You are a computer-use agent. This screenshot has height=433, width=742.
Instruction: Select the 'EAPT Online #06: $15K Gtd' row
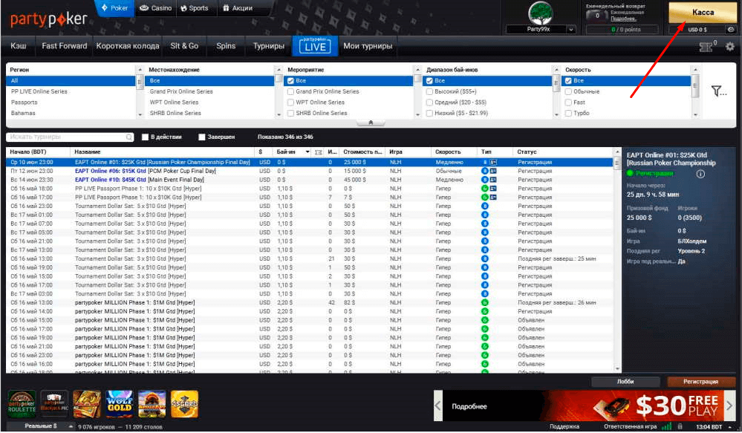[x=310, y=171]
